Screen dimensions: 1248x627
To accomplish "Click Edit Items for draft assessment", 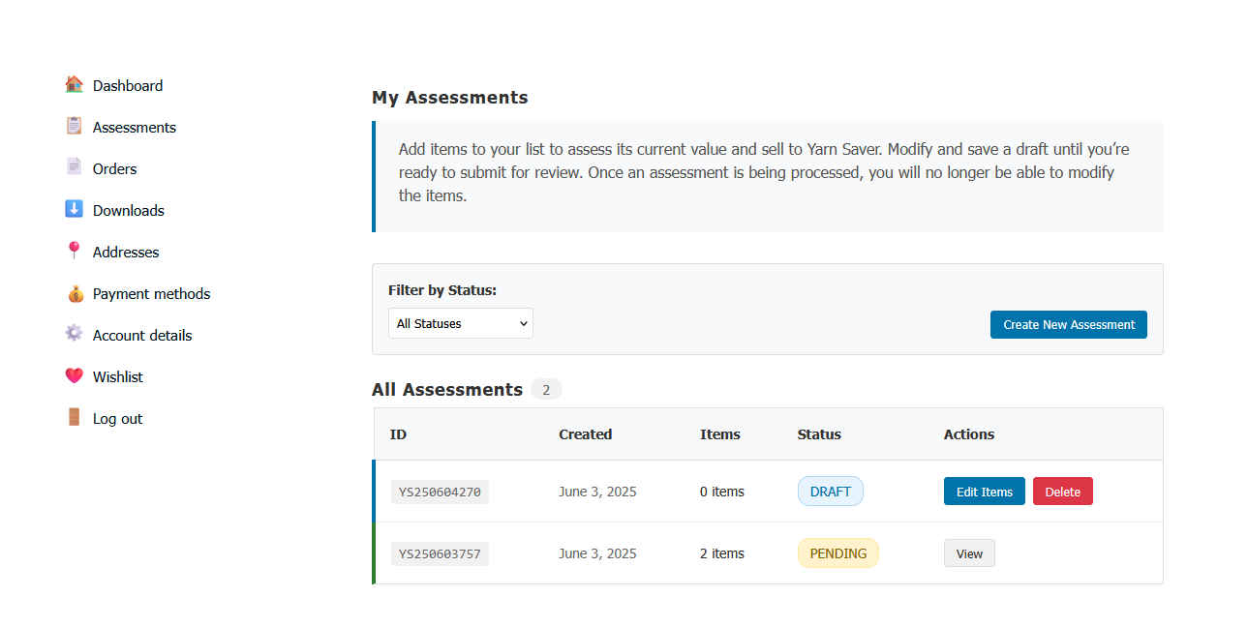I will [984, 492].
